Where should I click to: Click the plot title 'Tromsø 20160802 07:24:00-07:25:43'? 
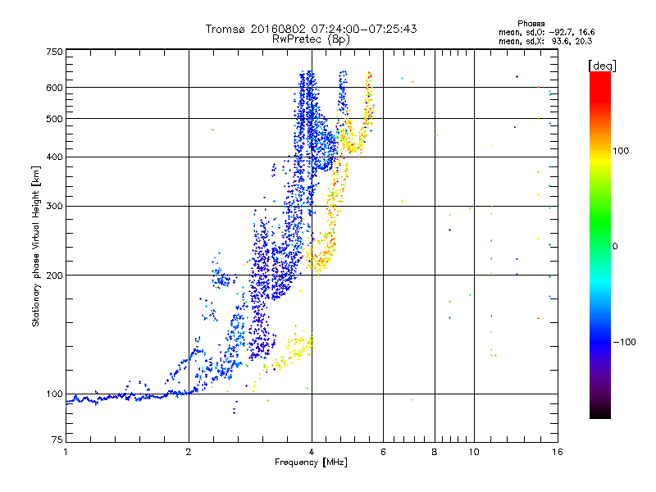point(311,29)
